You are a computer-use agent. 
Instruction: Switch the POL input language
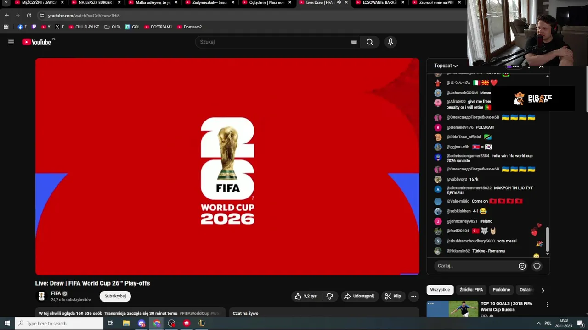(548, 324)
